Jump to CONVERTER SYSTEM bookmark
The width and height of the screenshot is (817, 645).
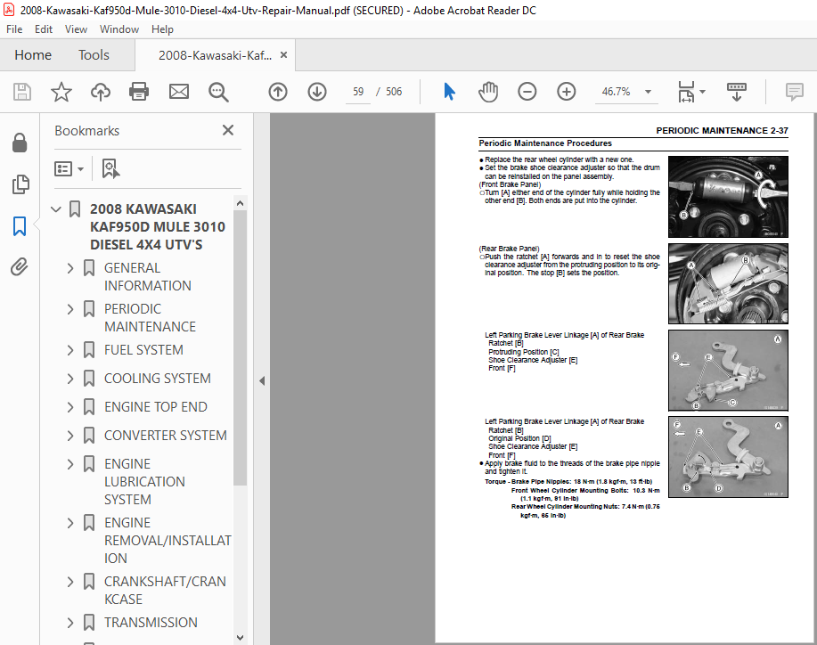(x=165, y=436)
